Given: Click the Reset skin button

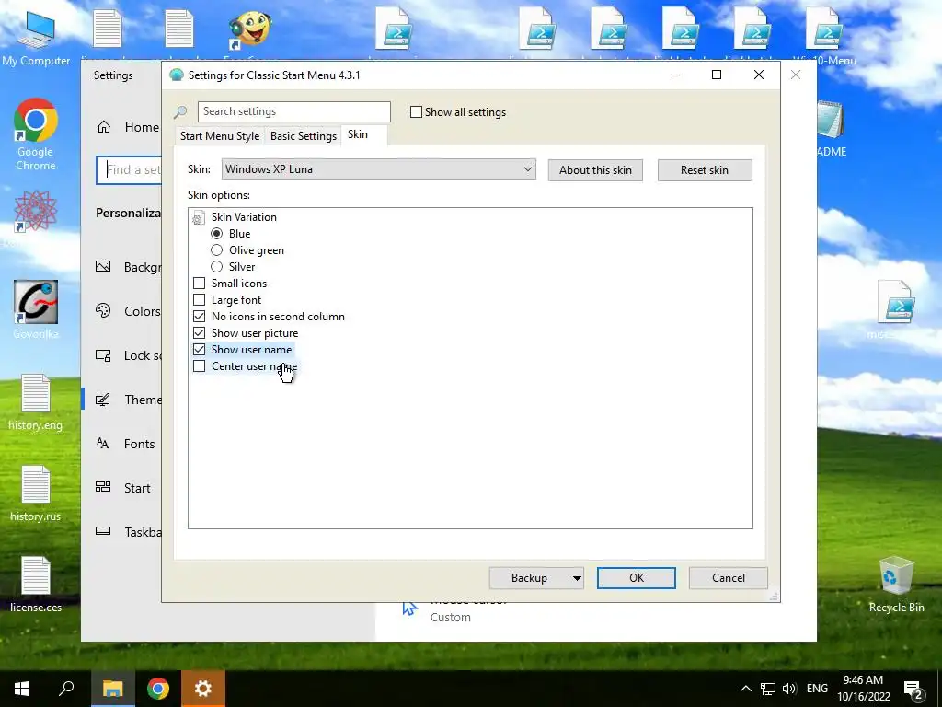Looking at the screenshot, I should (705, 170).
